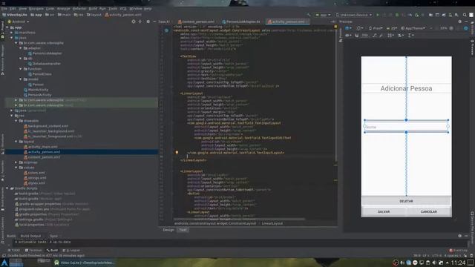This screenshot has width=475, height=267.
Task: Click the Make Project hammer icon
Action: [x=309, y=15]
